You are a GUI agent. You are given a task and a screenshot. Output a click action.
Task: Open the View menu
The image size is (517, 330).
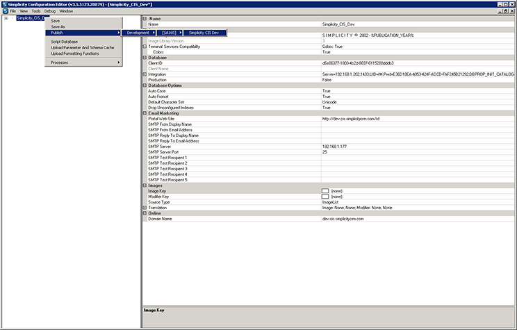[x=24, y=11]
